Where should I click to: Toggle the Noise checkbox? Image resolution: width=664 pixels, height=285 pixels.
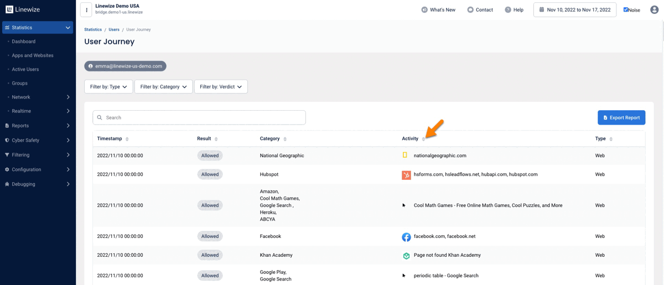[x=626, y=9]
